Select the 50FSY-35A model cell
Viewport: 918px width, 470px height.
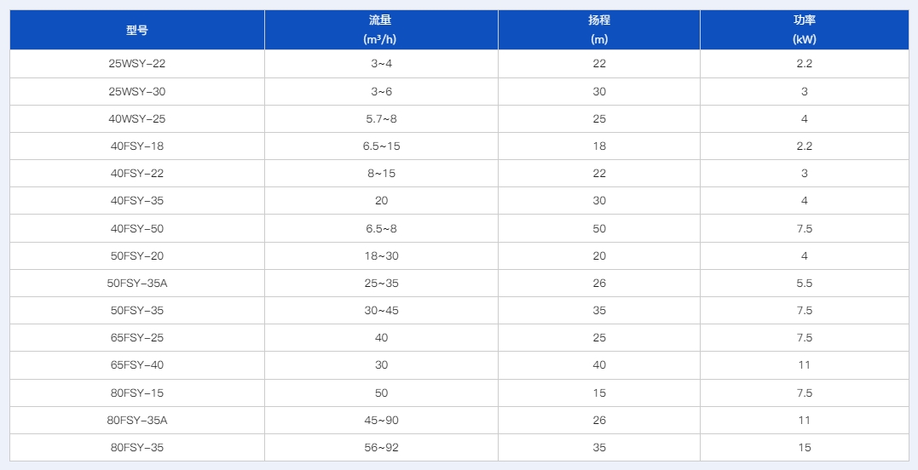(x=137, y=284)
